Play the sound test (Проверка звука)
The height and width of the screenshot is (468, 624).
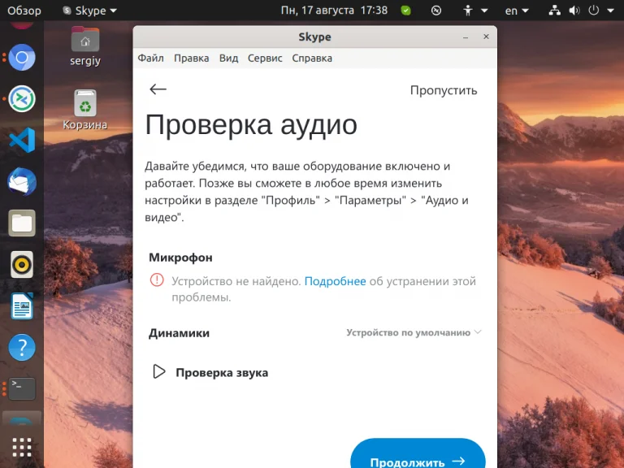pyautogui.click(x=159, y=371)
